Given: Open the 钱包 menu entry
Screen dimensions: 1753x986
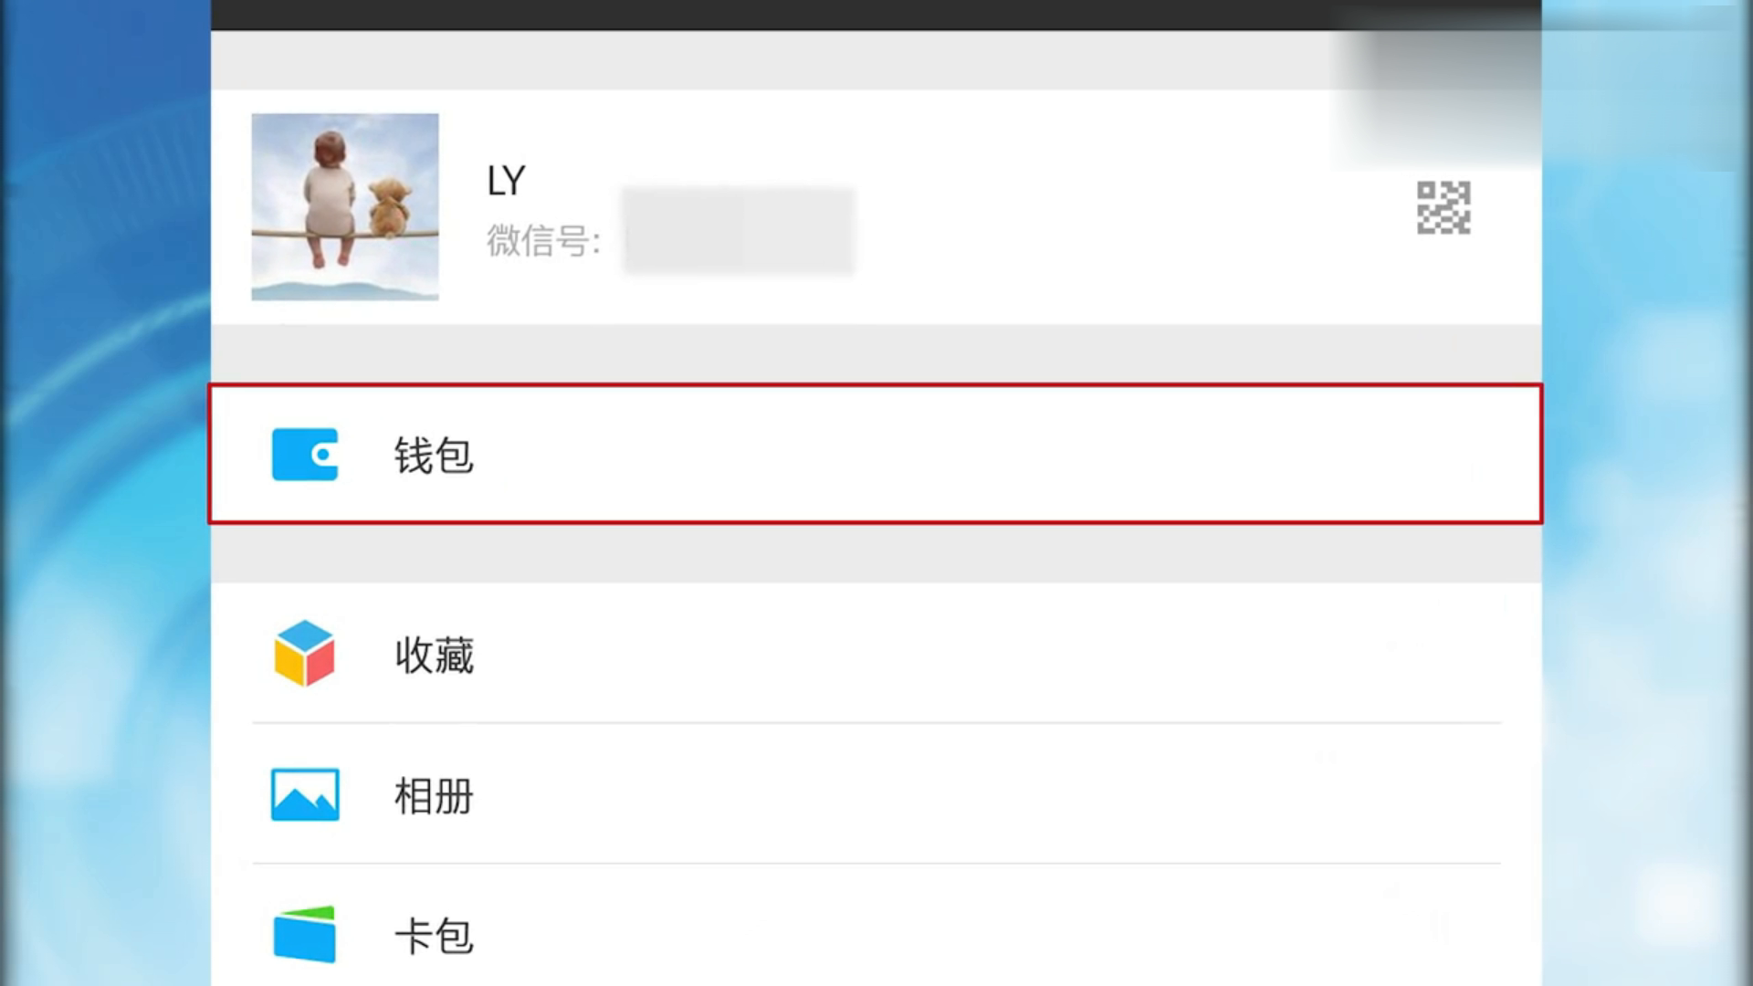Looking at the screenshot, I should tap(434, 455).
